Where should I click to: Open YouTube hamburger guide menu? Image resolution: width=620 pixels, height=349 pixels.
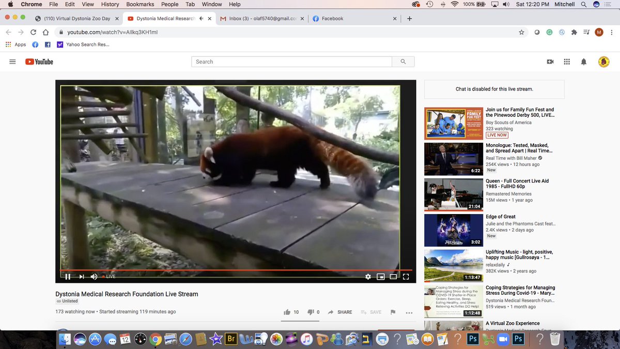[12, 62]
